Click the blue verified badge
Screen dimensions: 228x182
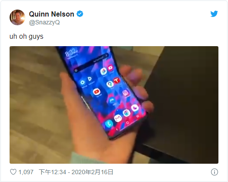pos(80,14)
